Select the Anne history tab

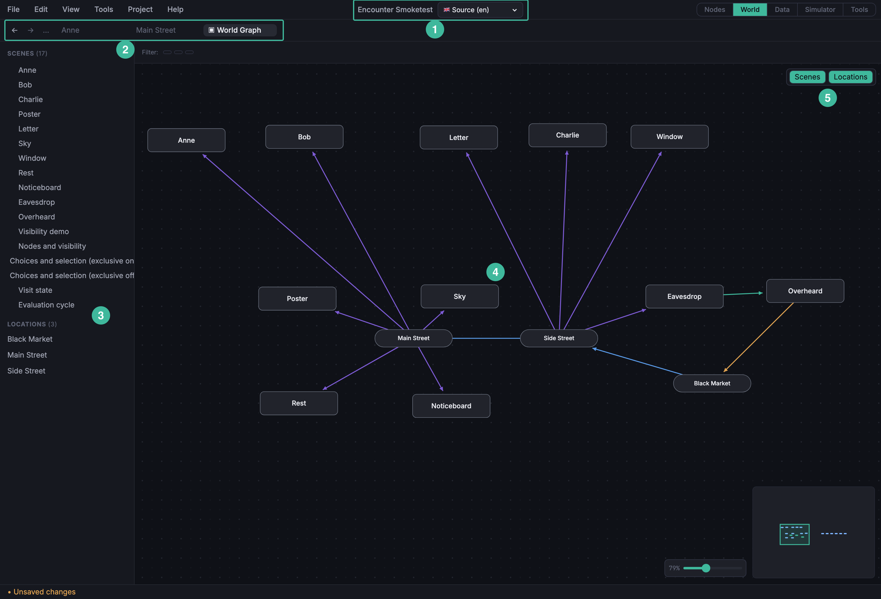coord(70,30)
